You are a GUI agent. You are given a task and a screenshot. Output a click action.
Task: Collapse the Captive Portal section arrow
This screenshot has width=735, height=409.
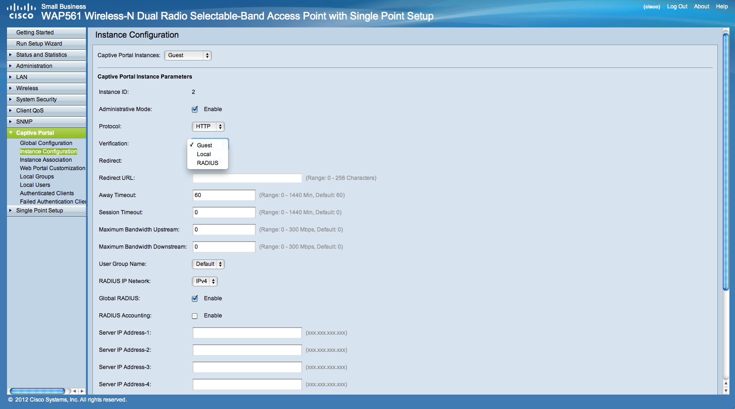click(x=11, y=133)
